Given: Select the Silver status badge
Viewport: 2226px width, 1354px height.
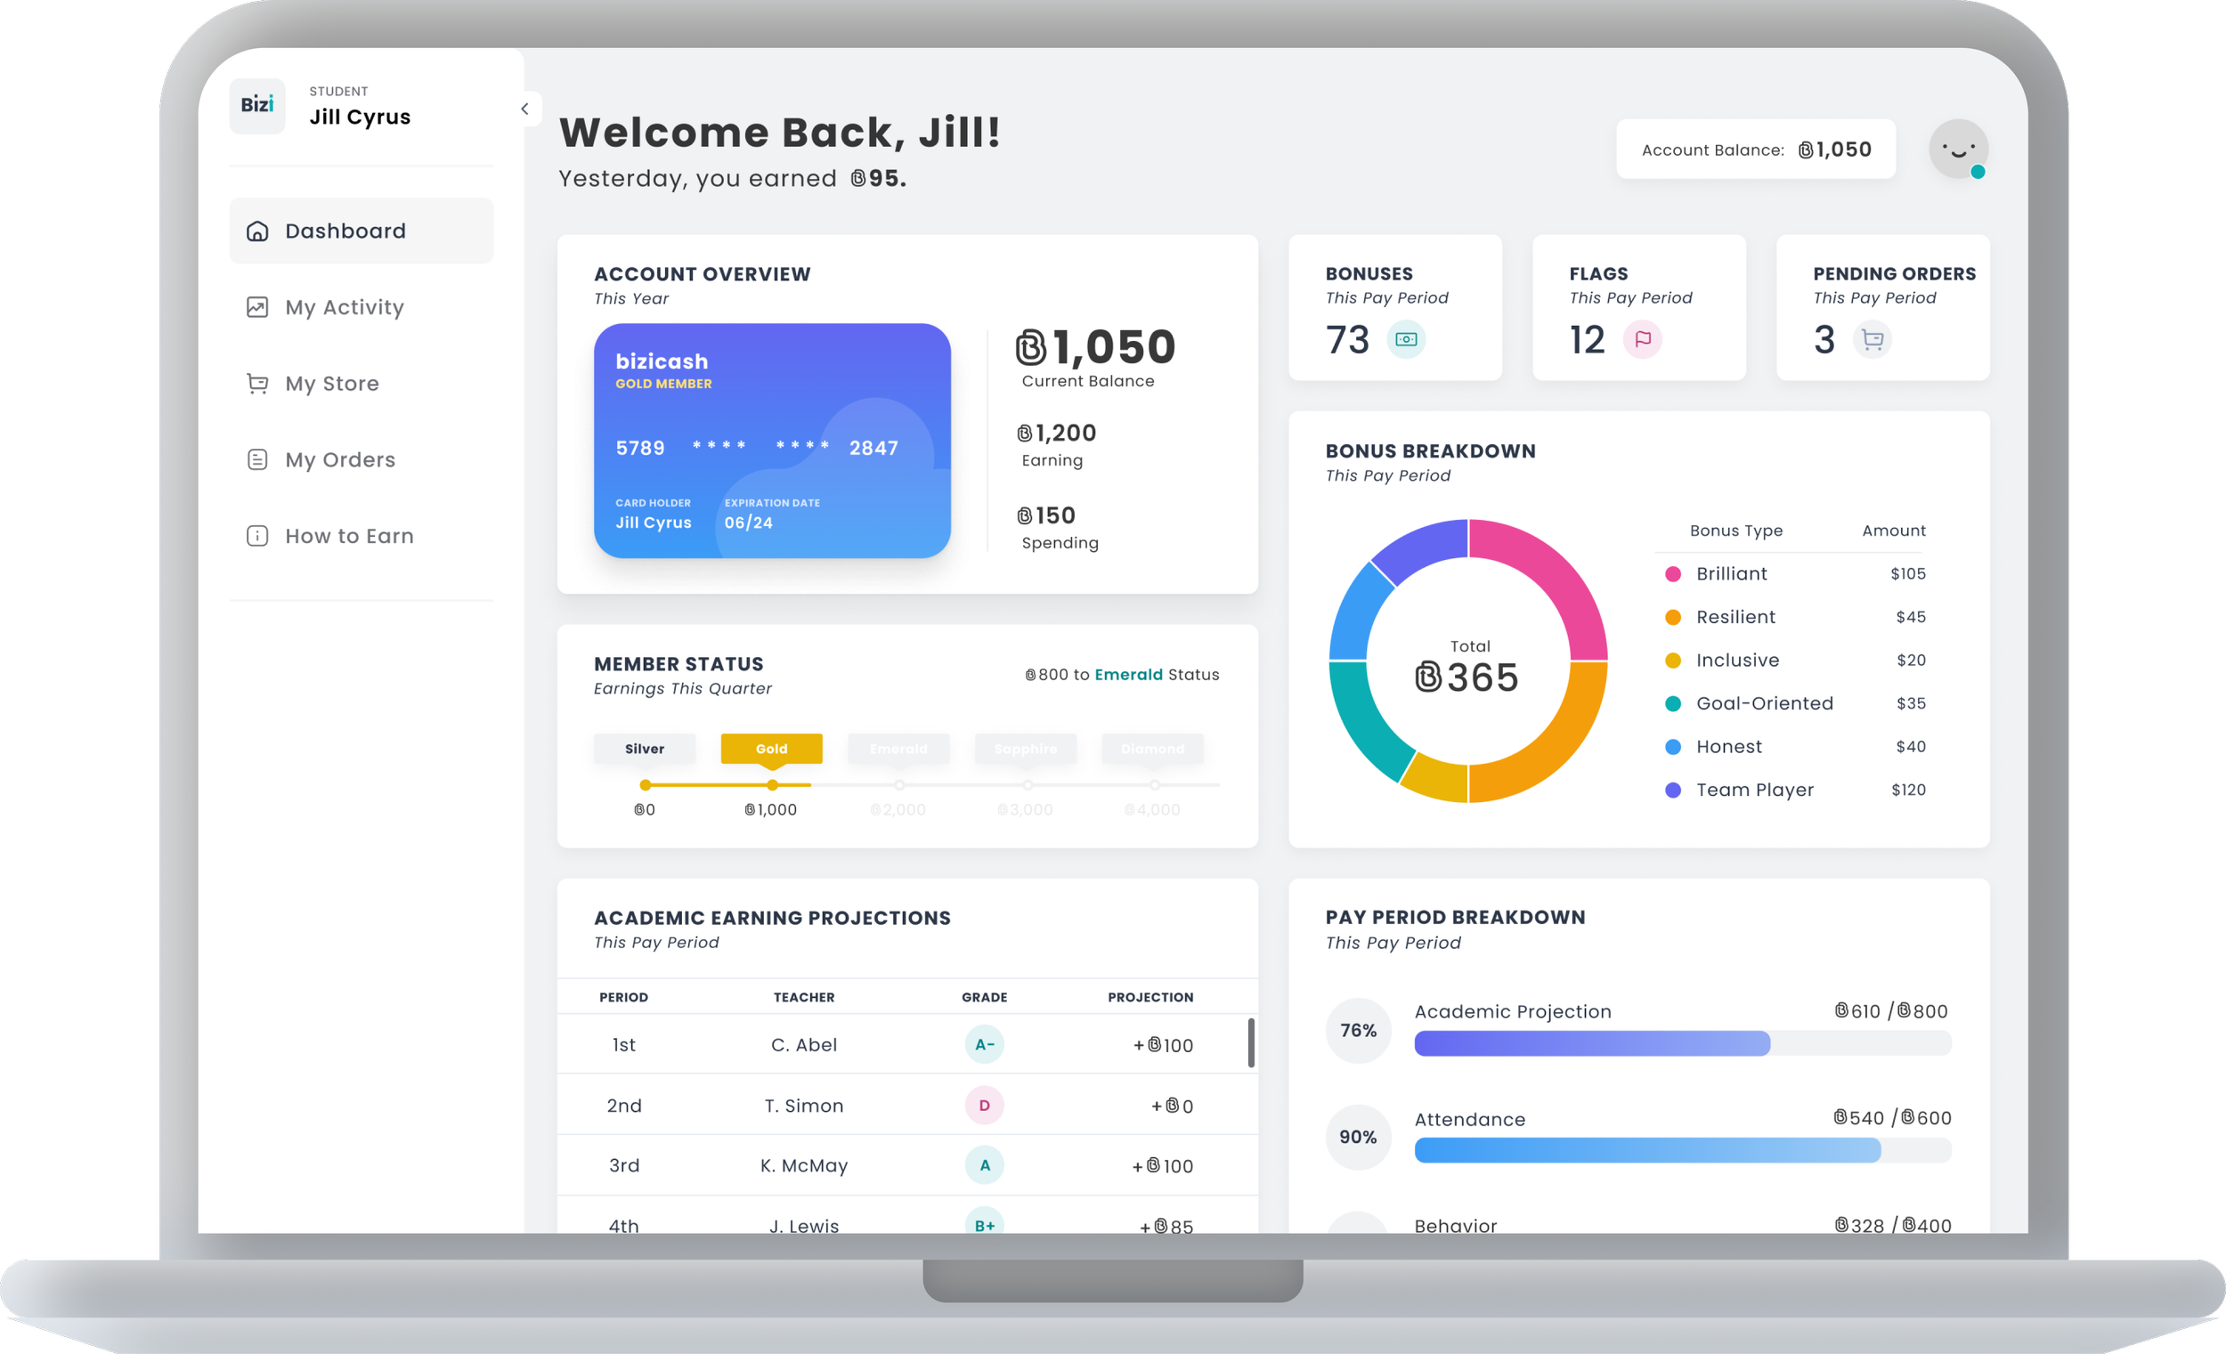Looking at the screenshot, I should click(644, 749).
